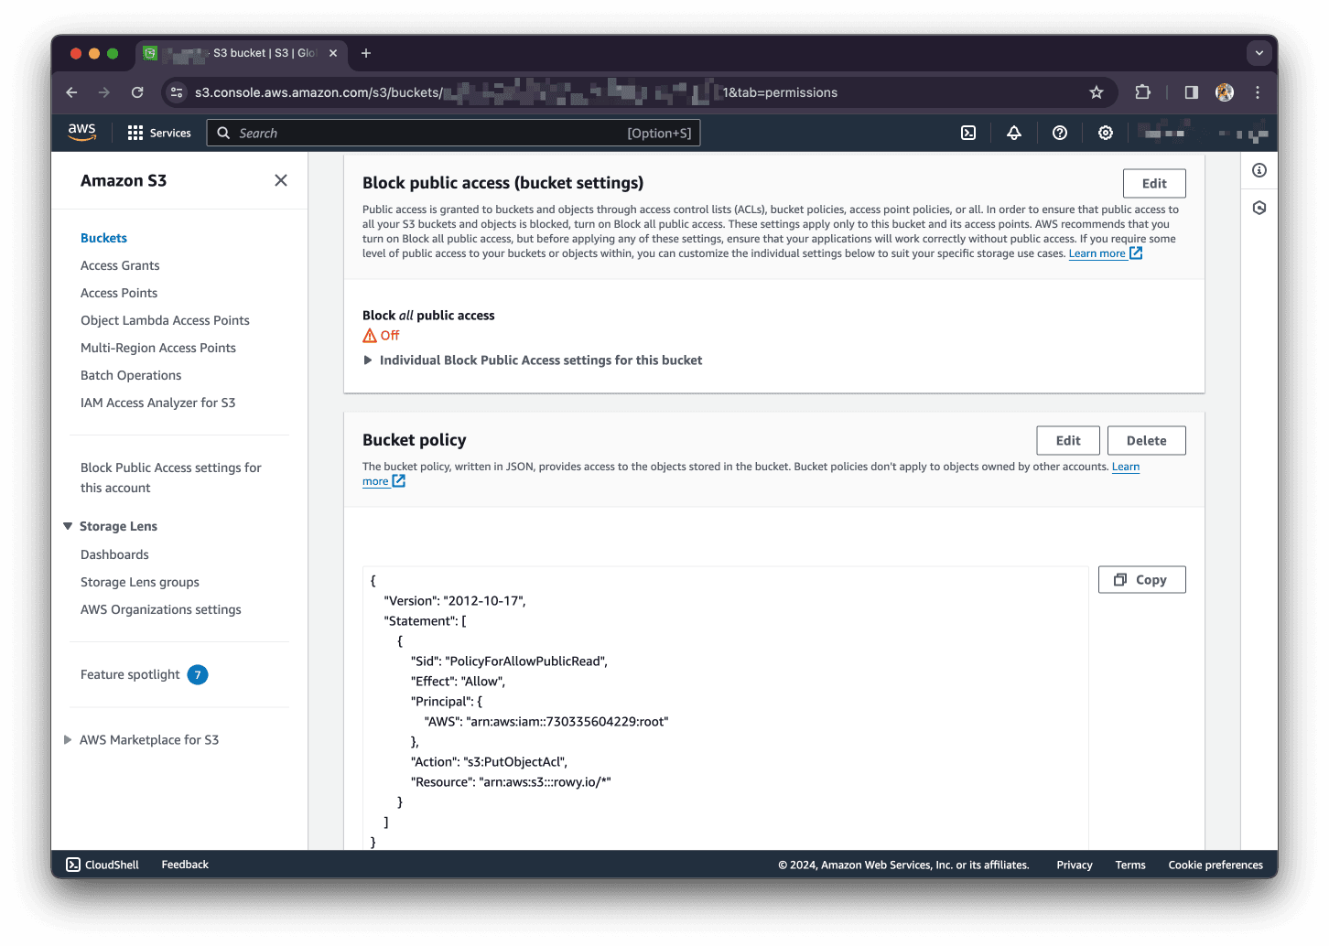Open the notifications bell icon
This screenshot has height=946, width=1329.
(1013, 133)
